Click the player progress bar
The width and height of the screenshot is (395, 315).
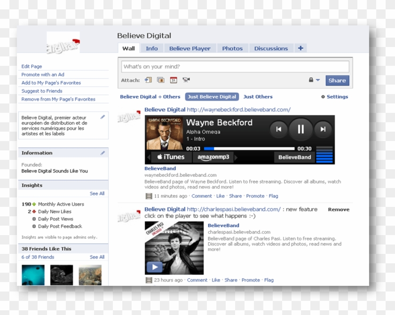249,149
